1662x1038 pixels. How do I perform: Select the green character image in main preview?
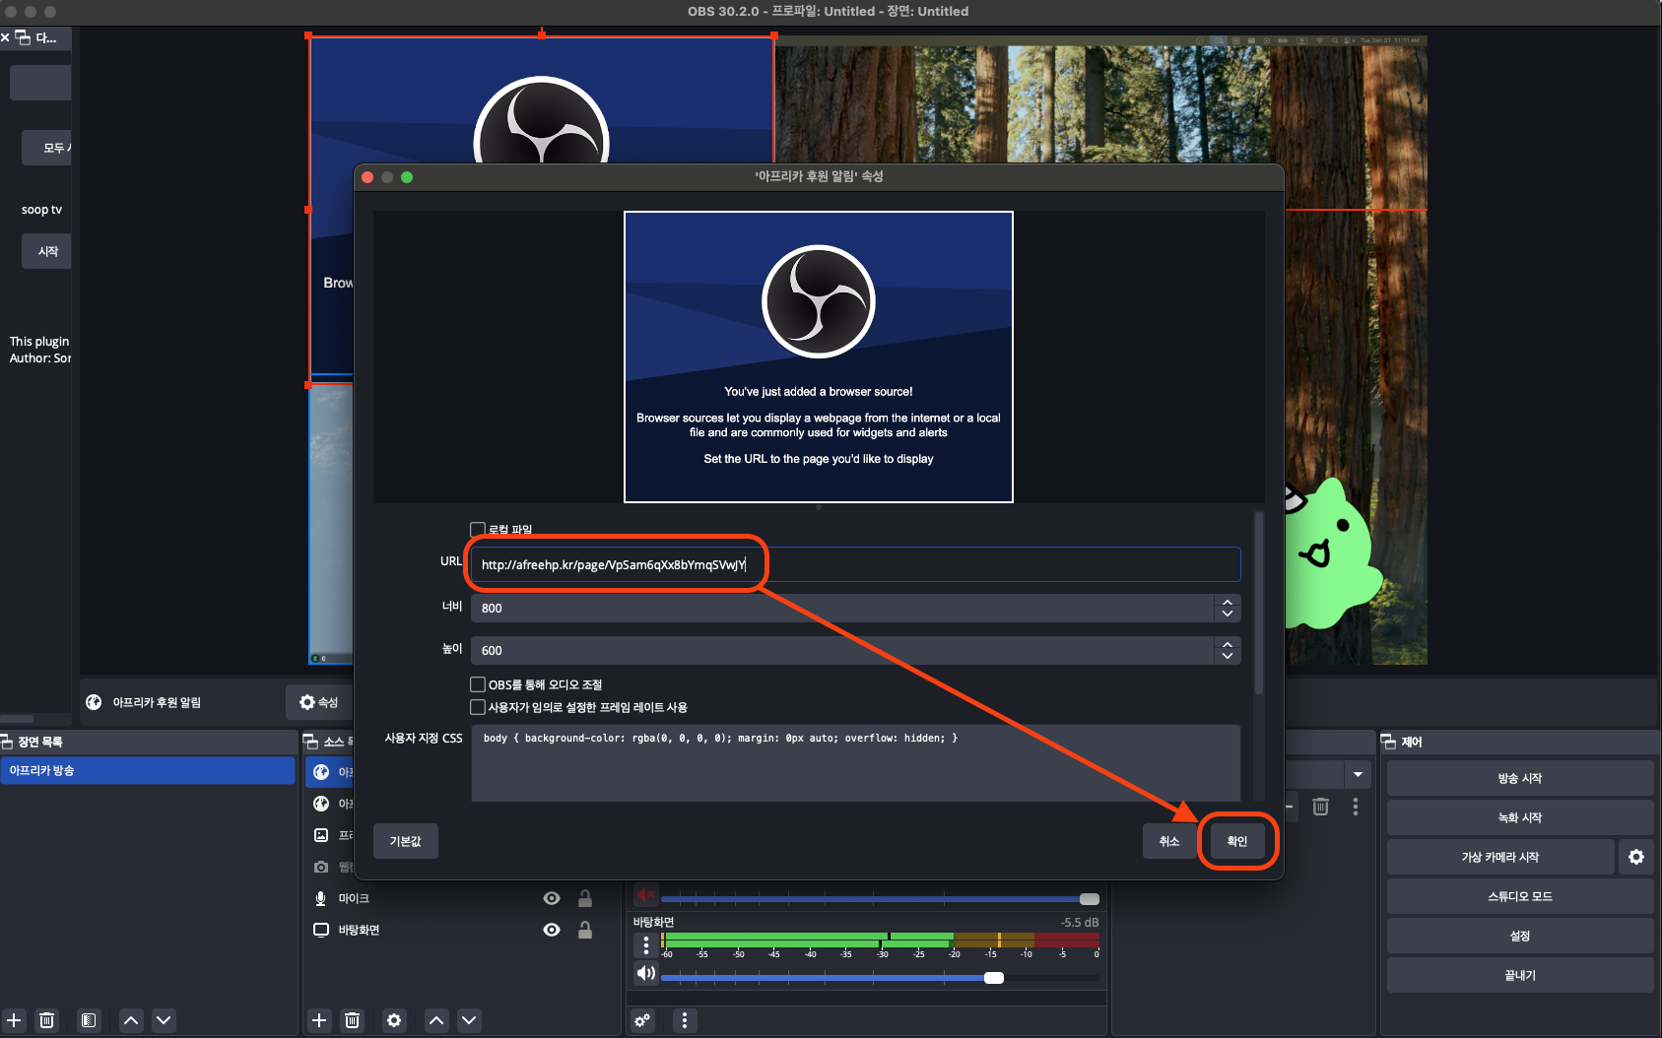tap(1332, 553)
